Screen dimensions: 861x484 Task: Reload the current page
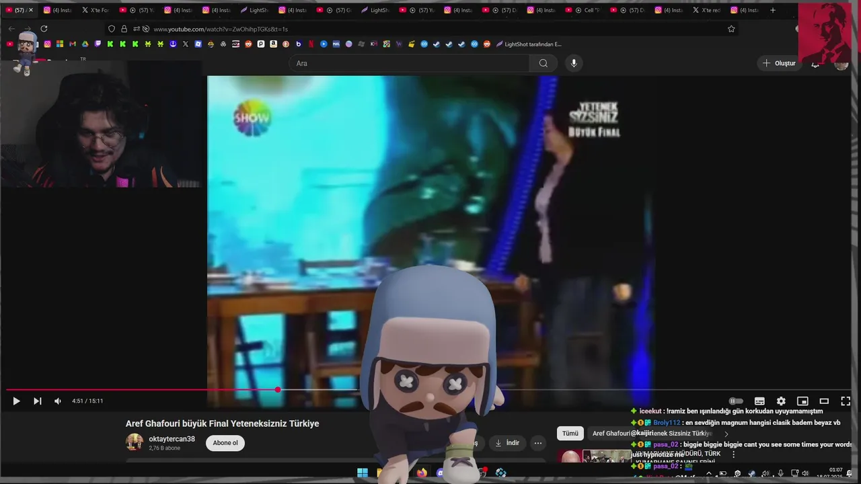(x=44, y=29)
